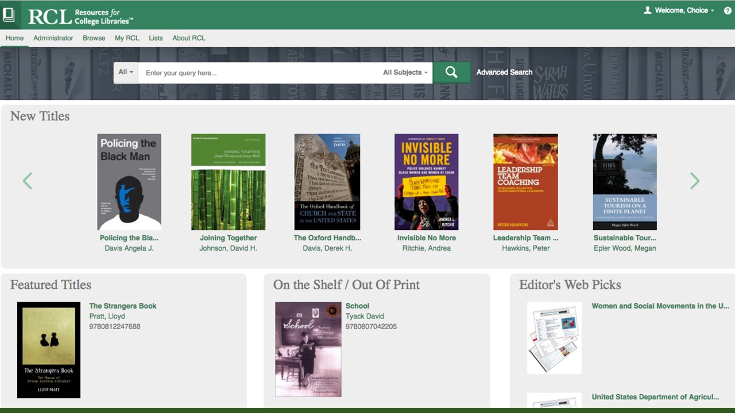This screenshot has height=413, width=735.
Task: Expand the All search type dropdown
Action: pyautogui.click(x=125, y=72)
